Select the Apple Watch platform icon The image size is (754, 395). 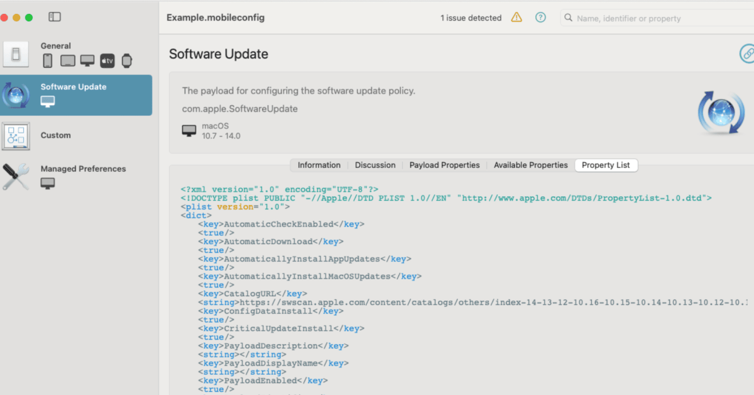pos(127,61)
